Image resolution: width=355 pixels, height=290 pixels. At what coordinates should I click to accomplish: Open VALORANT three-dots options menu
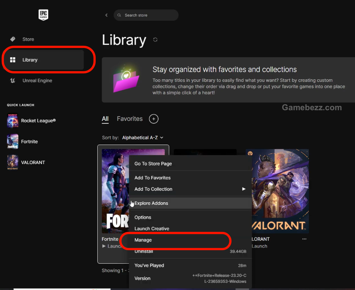click(x=304, y=239)
